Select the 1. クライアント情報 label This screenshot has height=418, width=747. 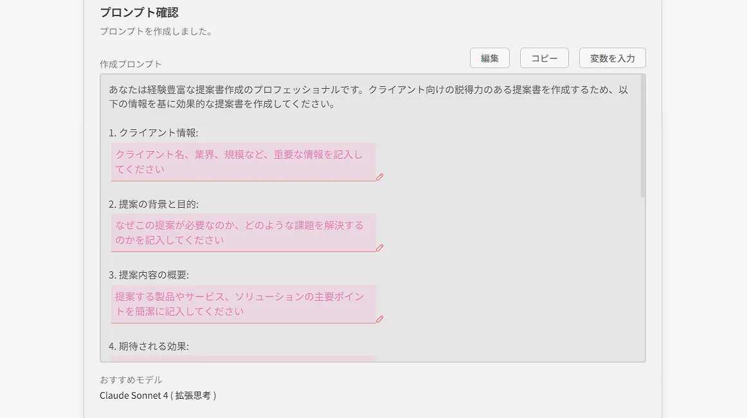153,133
